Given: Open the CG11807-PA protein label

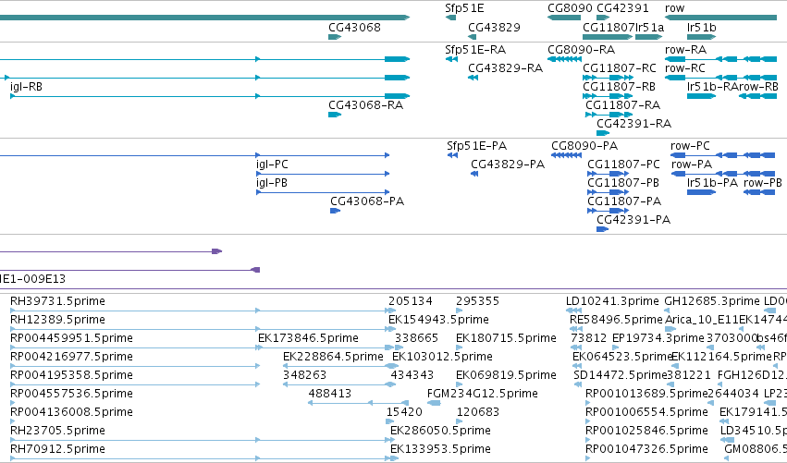Looking at the screenshot, I should (x=624, y=201).
